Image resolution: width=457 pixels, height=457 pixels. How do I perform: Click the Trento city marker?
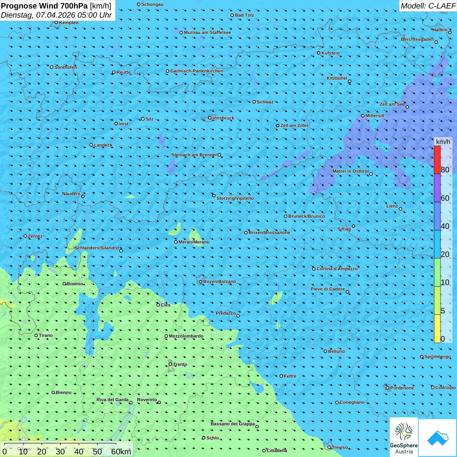pyautogui.click(x=170, y=364)
